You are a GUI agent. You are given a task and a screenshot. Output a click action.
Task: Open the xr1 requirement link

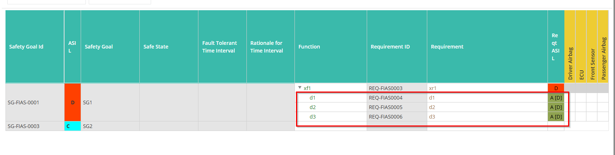click(433, 88)
